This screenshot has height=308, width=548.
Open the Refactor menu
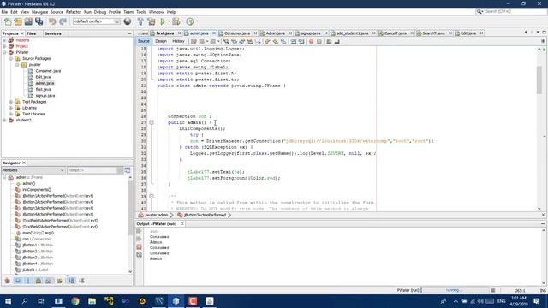click(x=74, y=12)
